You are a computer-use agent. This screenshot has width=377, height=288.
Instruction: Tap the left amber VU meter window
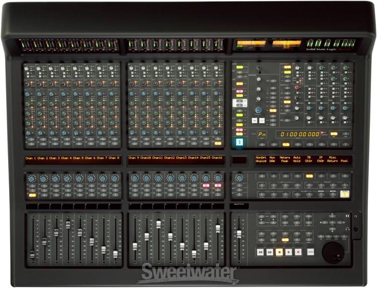tap(251, 44)
